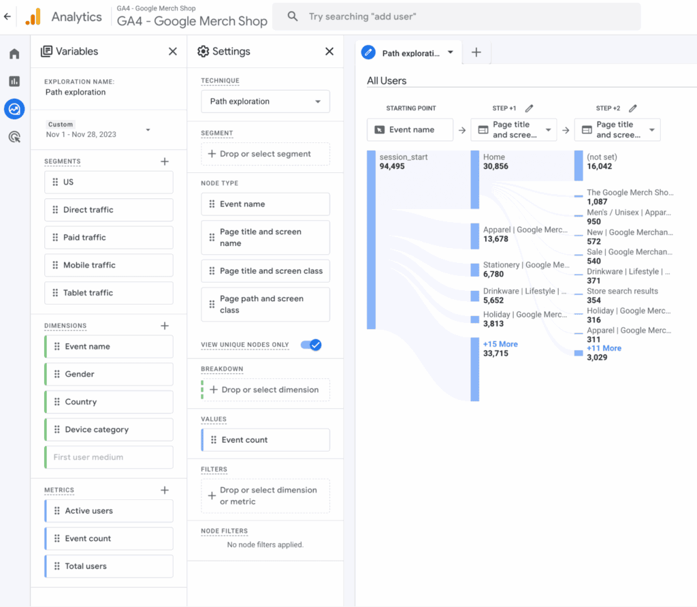Viewport: 697px width, 607px height.
Task: Edit STEP +1 using pencil icon
Action: tap(530, 108)
